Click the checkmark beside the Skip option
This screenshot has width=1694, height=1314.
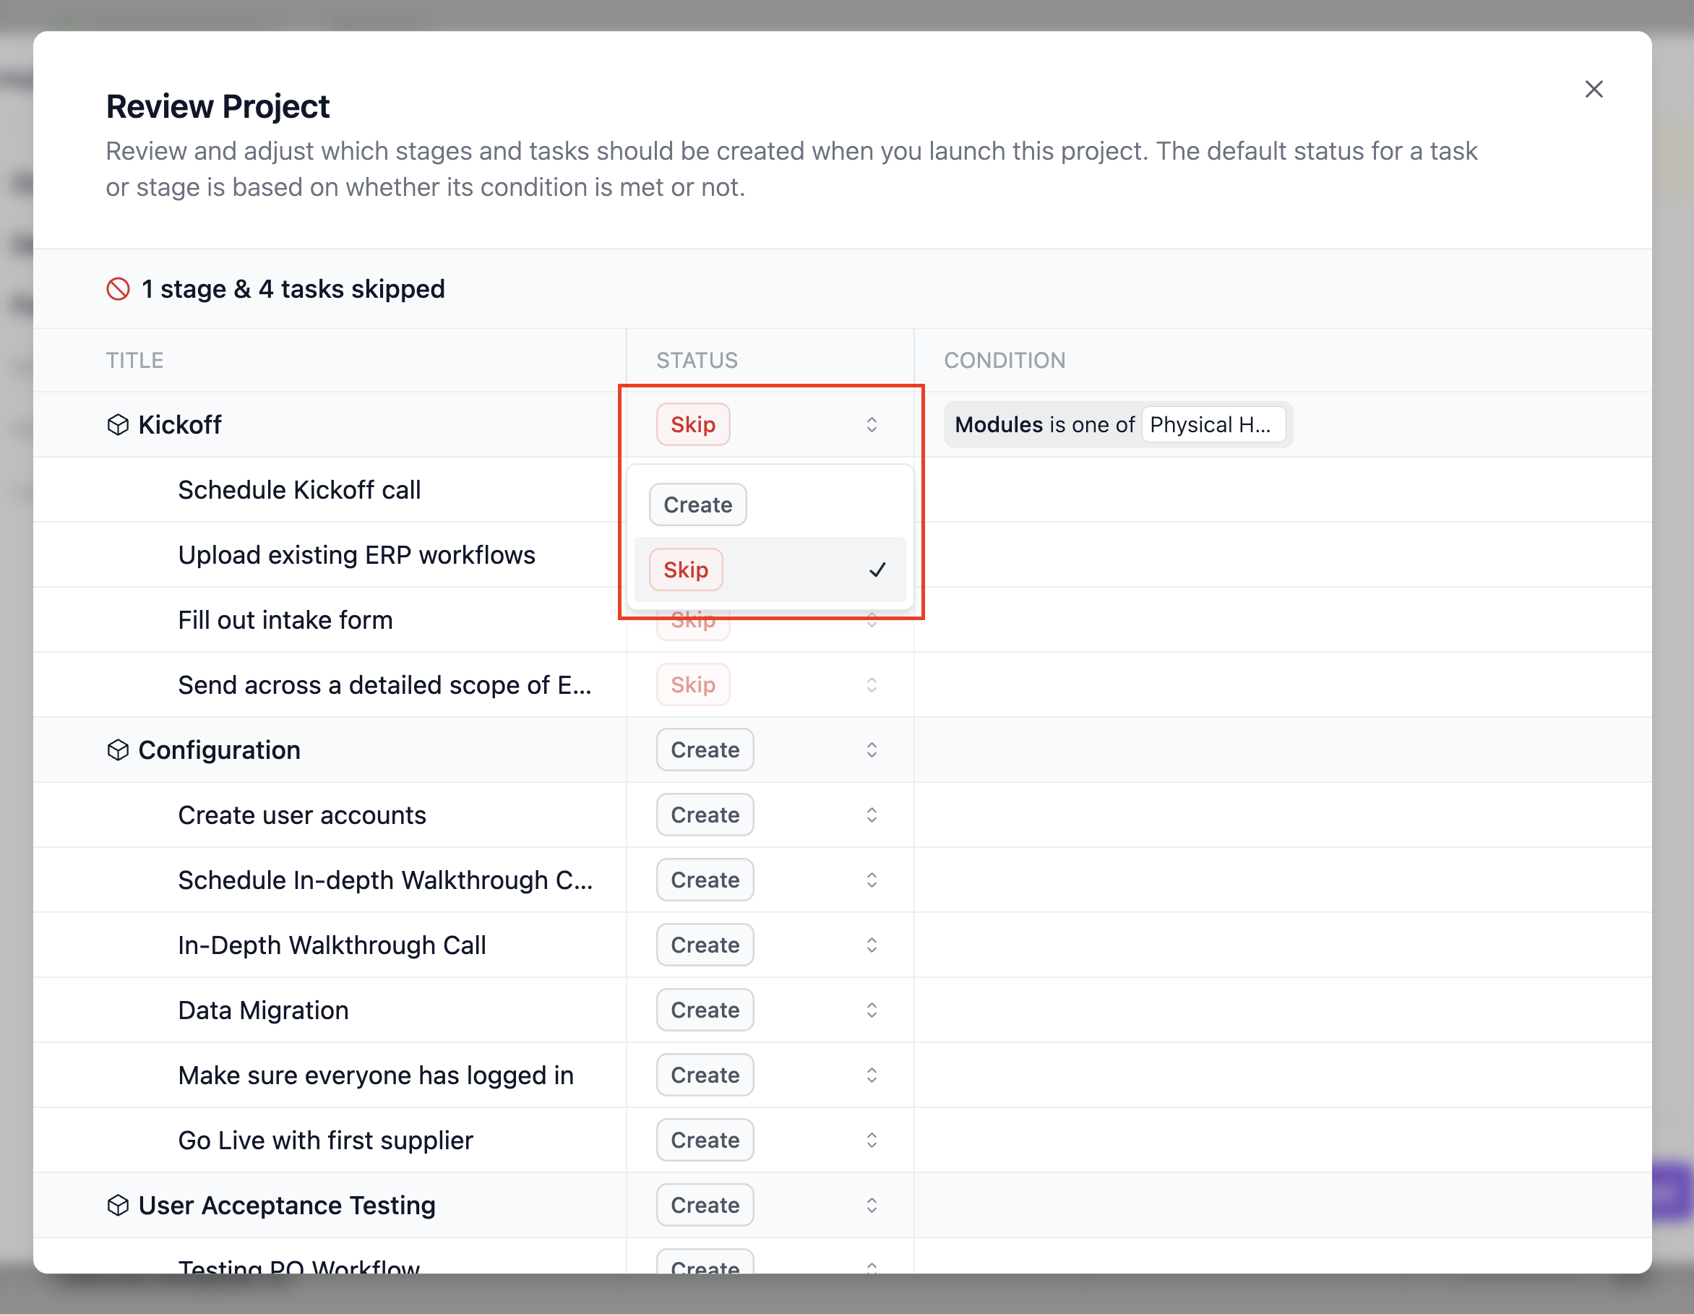pyautogui.click(x=877, y=570)
